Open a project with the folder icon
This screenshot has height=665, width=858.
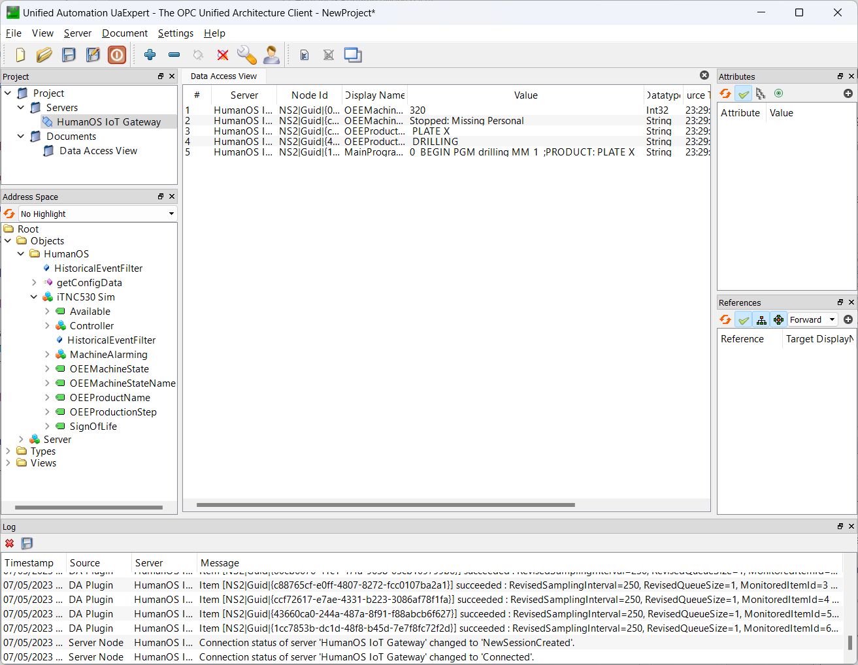click(44, 55)
